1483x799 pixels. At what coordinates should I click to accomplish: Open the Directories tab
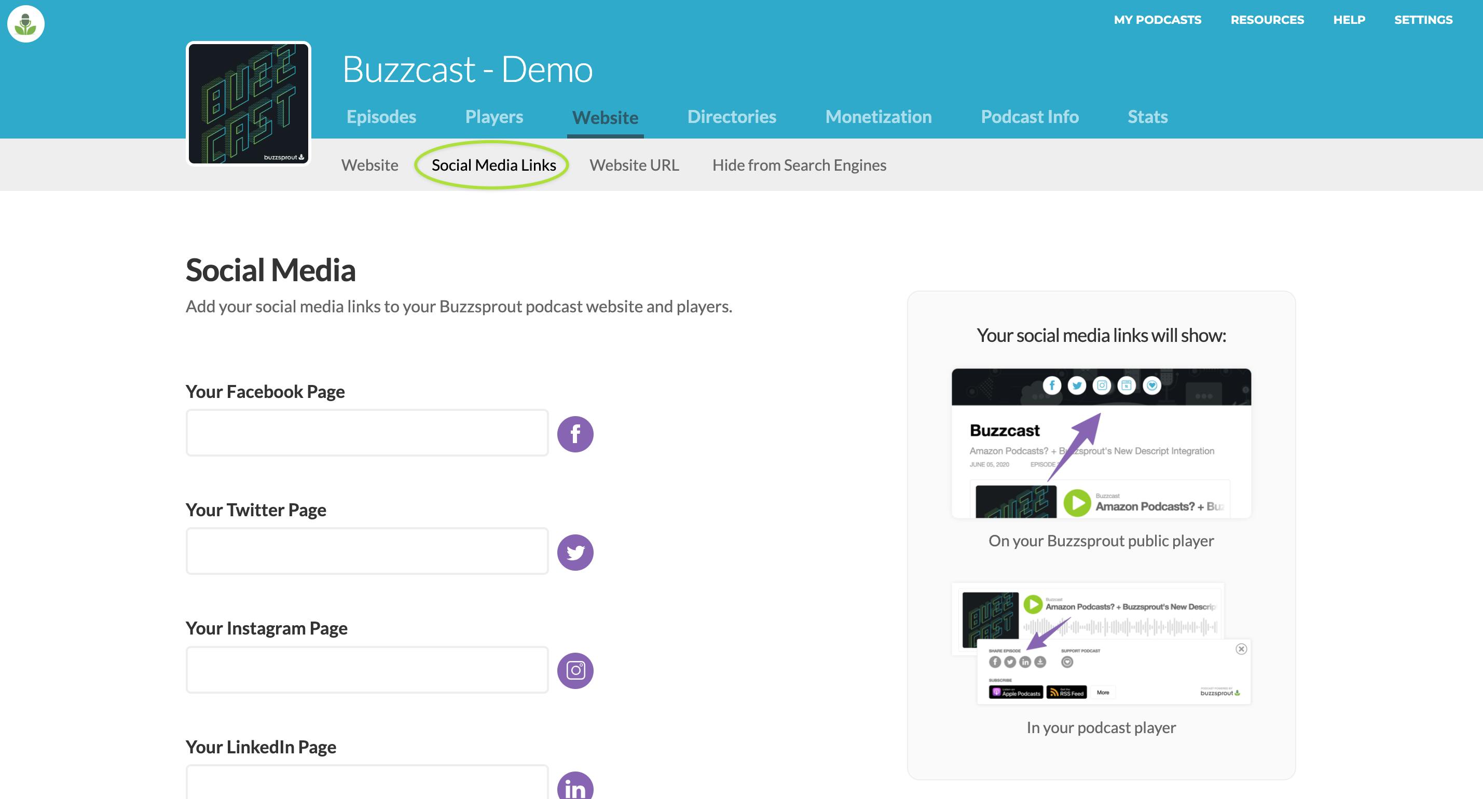coord(731,117)
